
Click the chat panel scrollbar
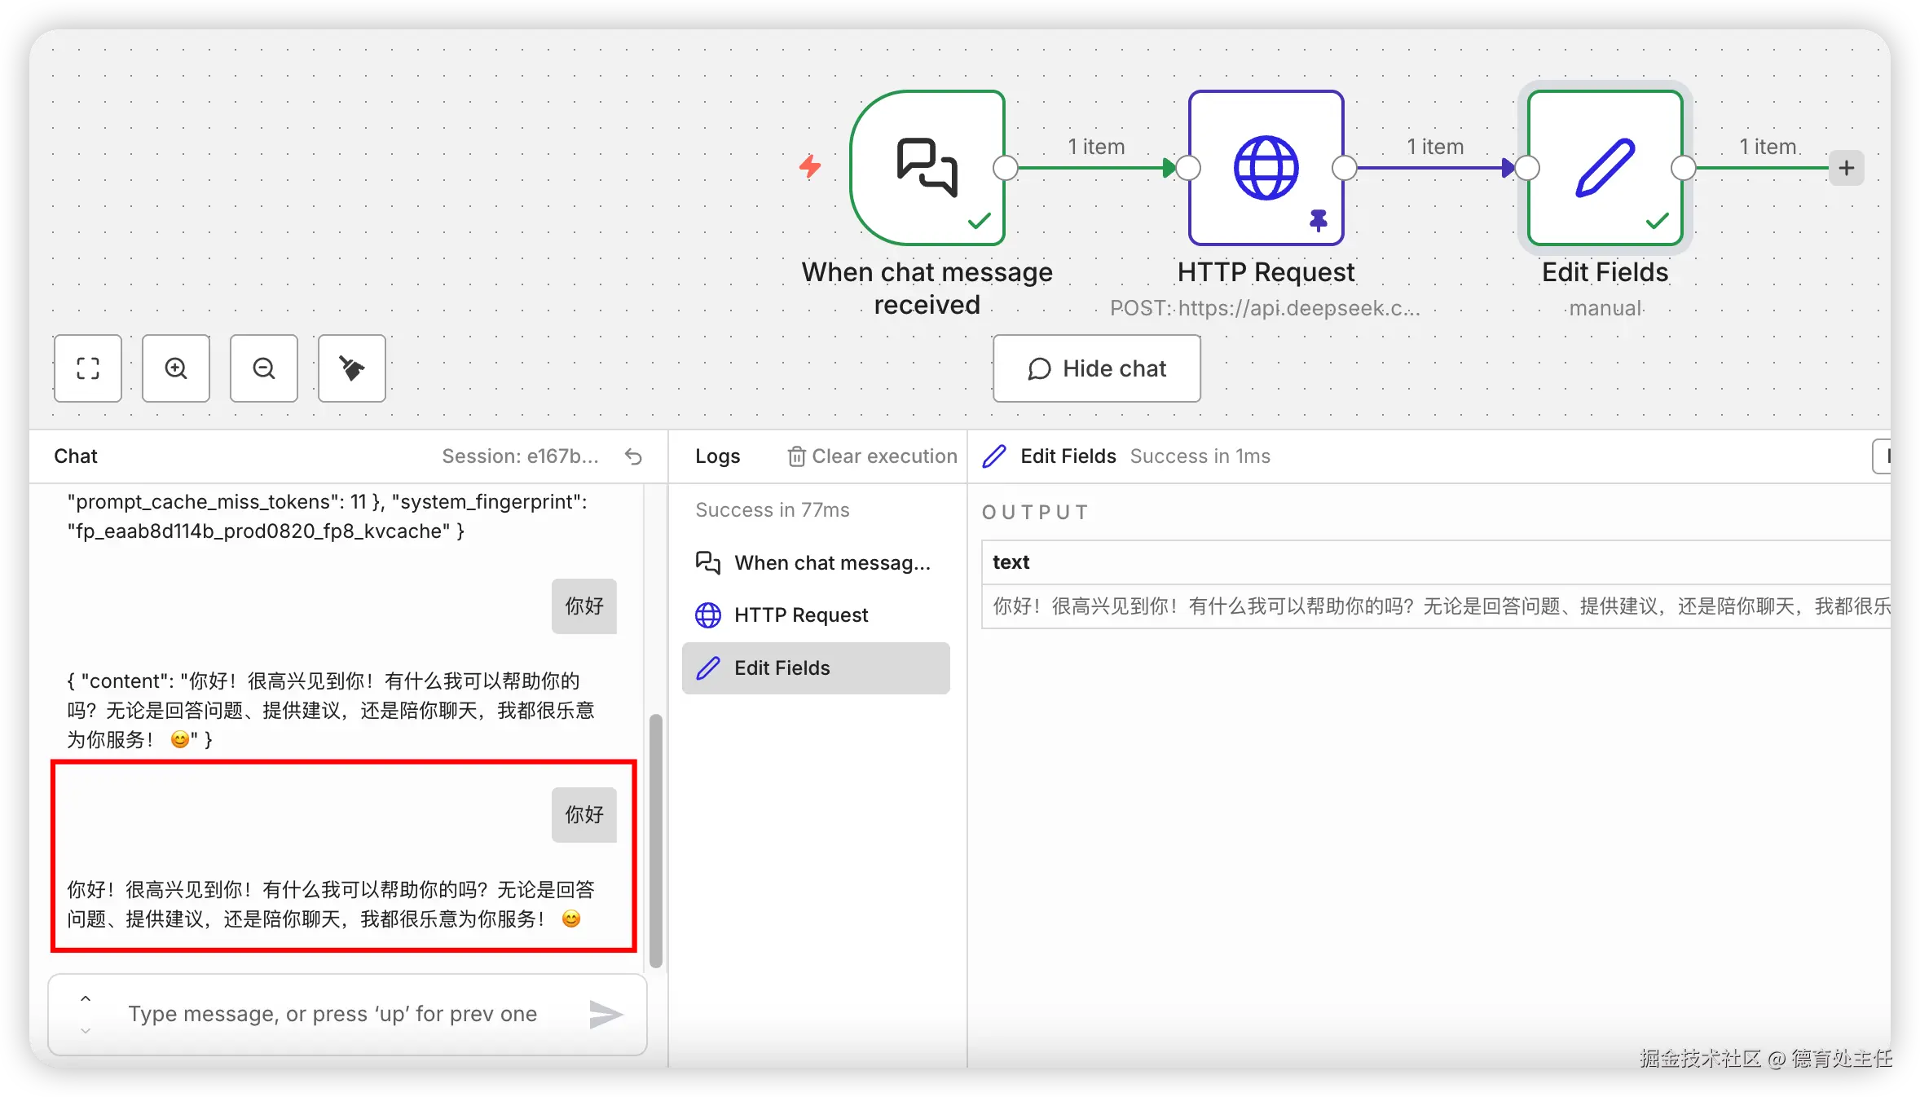(655, 839)
